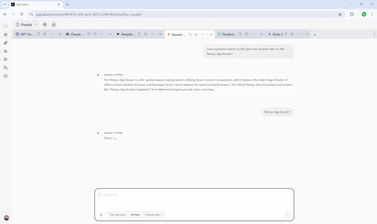Open the Choose tabs dropdown
This screenshot has height=224, width=377.
pos(154,215)
